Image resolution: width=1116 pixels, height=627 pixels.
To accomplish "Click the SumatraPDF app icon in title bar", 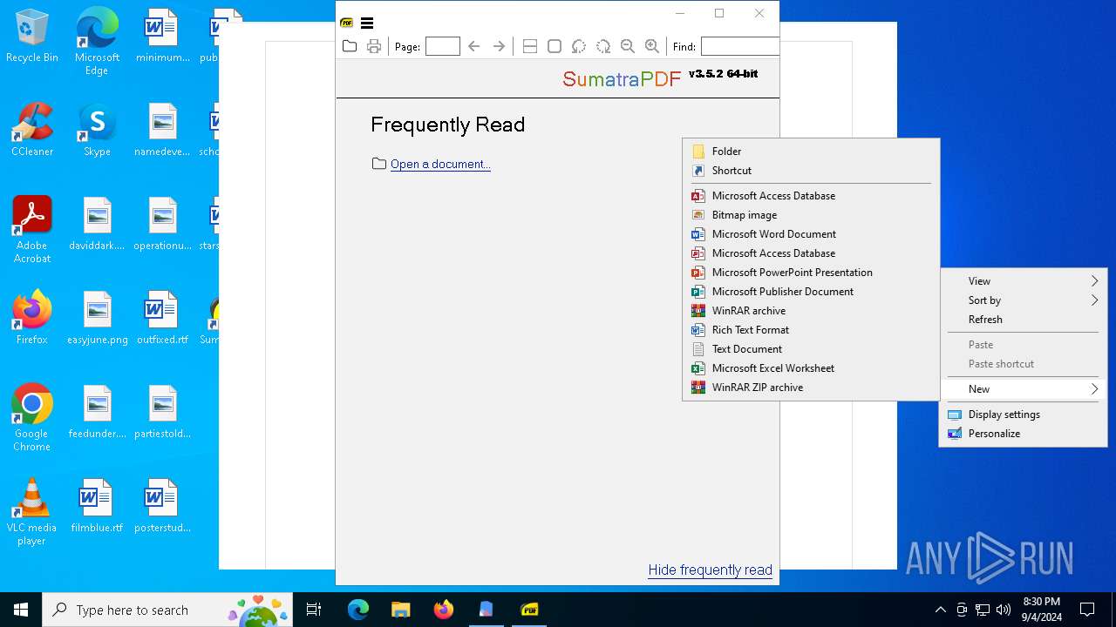I will [x=347, y=23].
